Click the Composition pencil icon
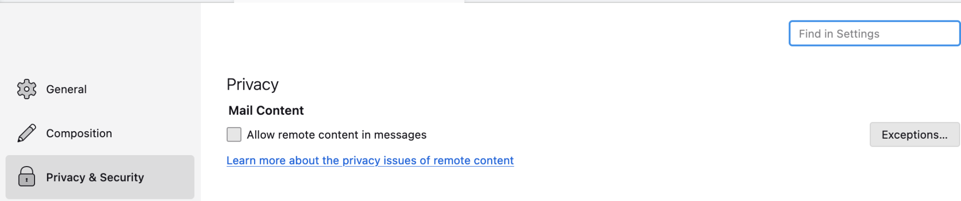961x201 pixels. (27, 133)
